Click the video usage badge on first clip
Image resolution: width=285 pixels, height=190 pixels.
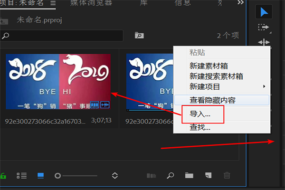[x=95, y=105]
